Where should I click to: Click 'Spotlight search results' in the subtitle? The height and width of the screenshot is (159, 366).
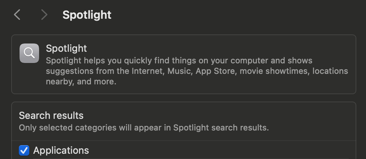coord(220,127)
